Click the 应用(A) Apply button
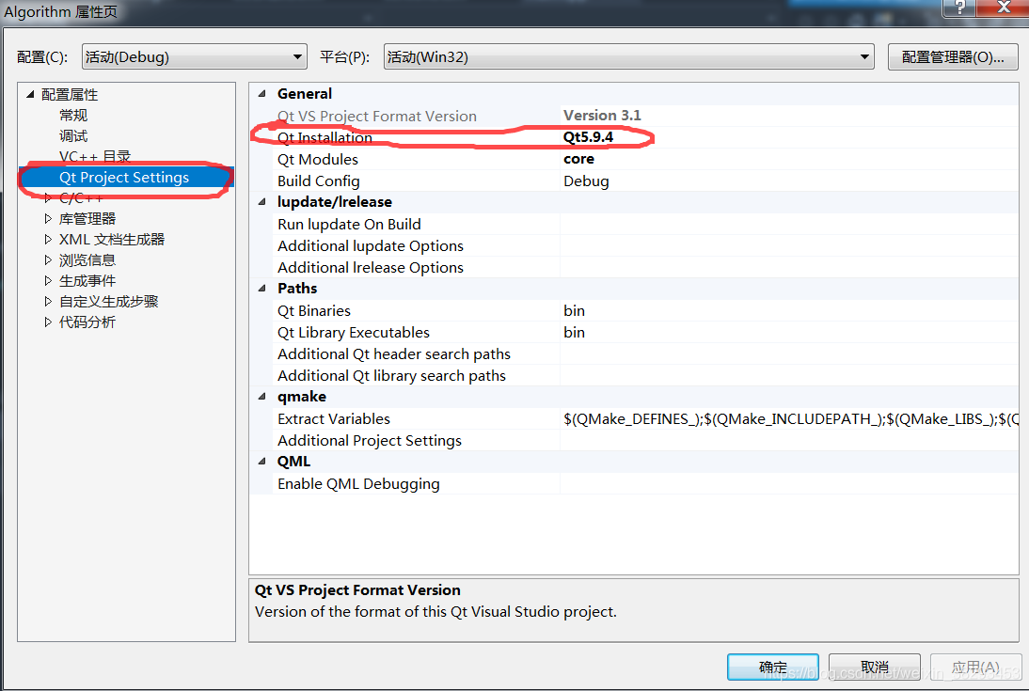This screenshot has width=1029, height=691. 975,667
